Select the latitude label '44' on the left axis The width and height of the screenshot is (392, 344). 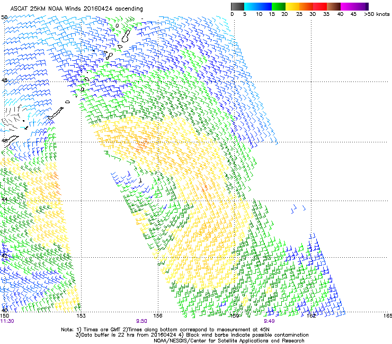pyautogui.click(x=4, y=200)
